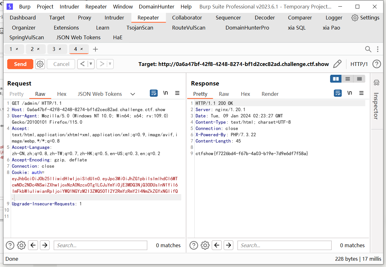Open the JSON Web Tokens extension tab
This screenshot has height=267, width=386.
(x=79, y=37)
